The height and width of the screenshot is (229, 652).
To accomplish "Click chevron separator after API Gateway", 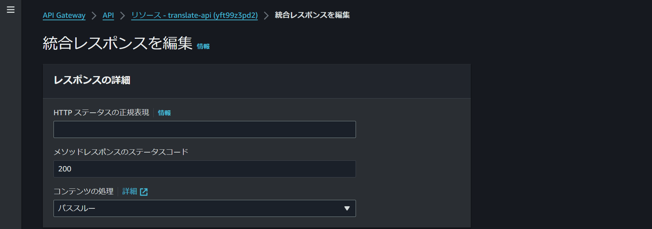I will pyautogui.click(x=94, y=16).
